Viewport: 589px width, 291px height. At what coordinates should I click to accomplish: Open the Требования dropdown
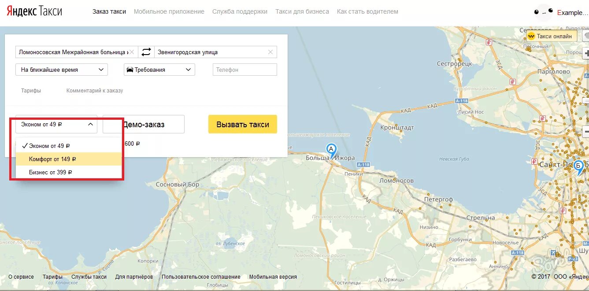click(x=159, y=70)
